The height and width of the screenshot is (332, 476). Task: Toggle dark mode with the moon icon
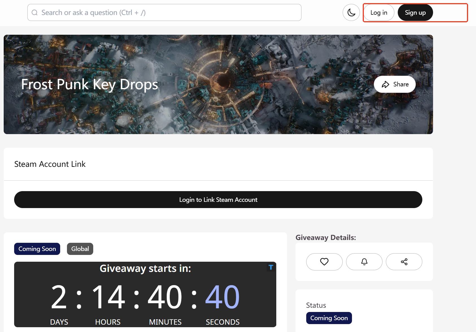click(351, 13)
